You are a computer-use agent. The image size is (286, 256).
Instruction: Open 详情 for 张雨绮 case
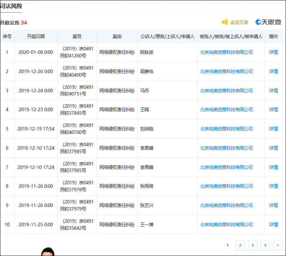[x=273, y=186]
